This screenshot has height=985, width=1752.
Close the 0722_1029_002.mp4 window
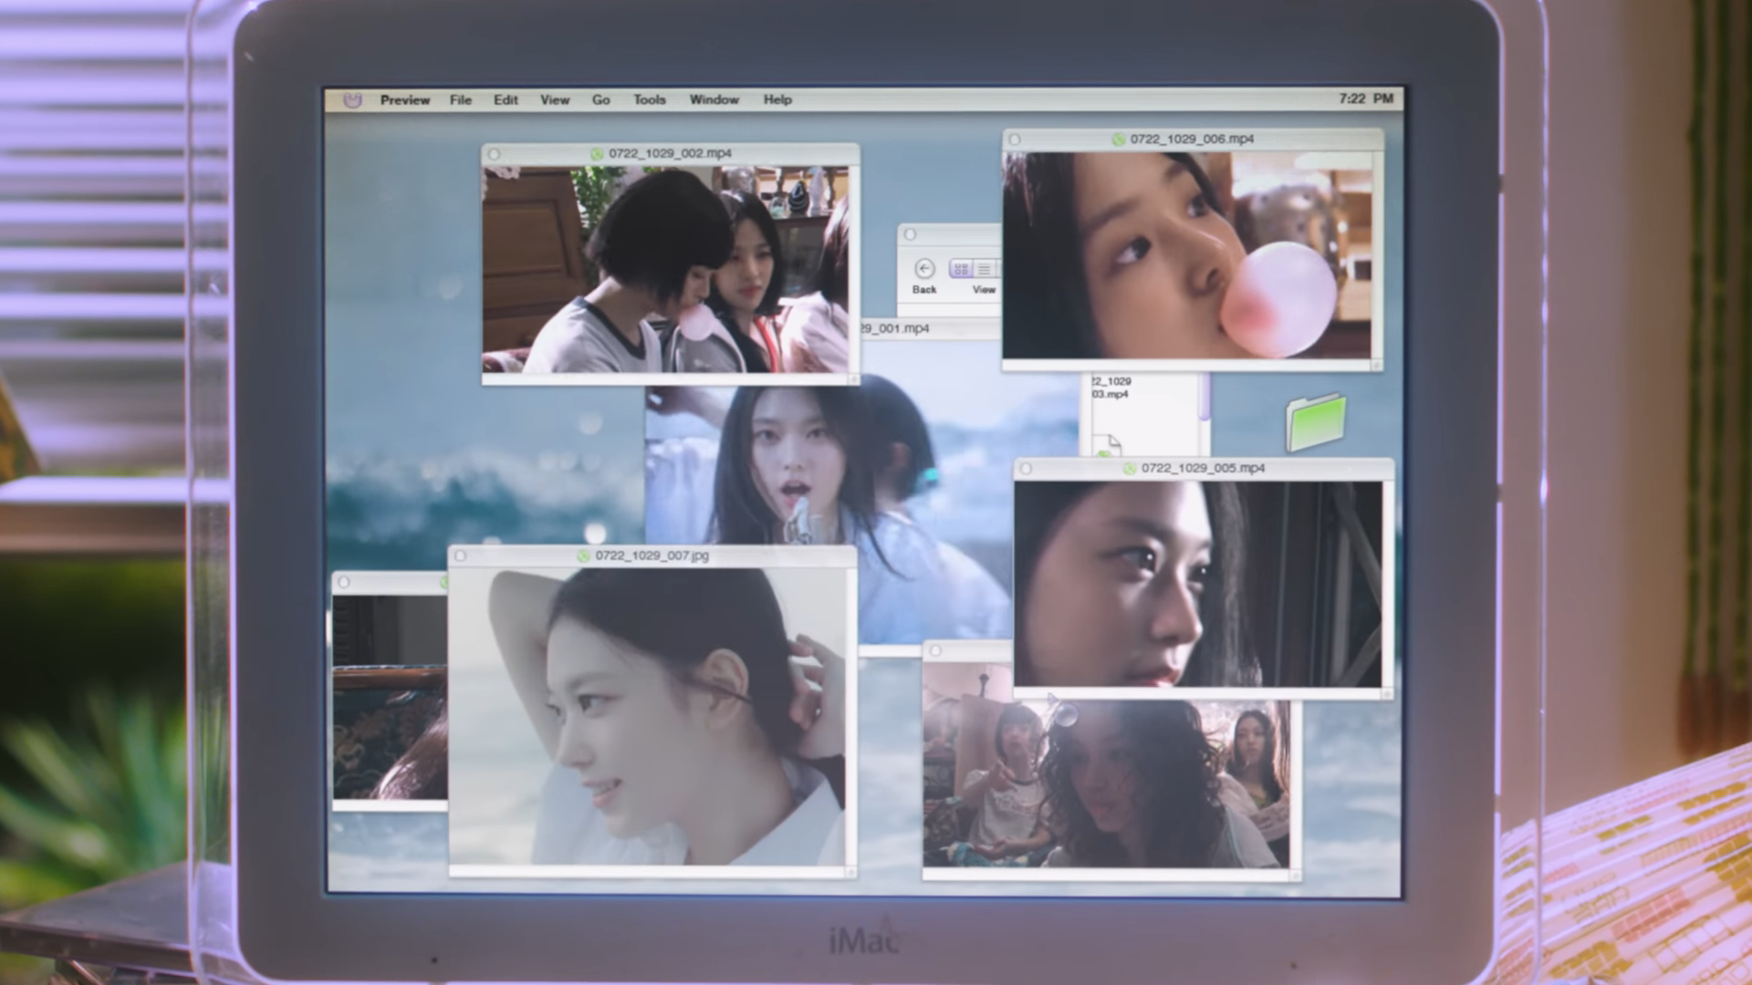[x=494, y=154]
